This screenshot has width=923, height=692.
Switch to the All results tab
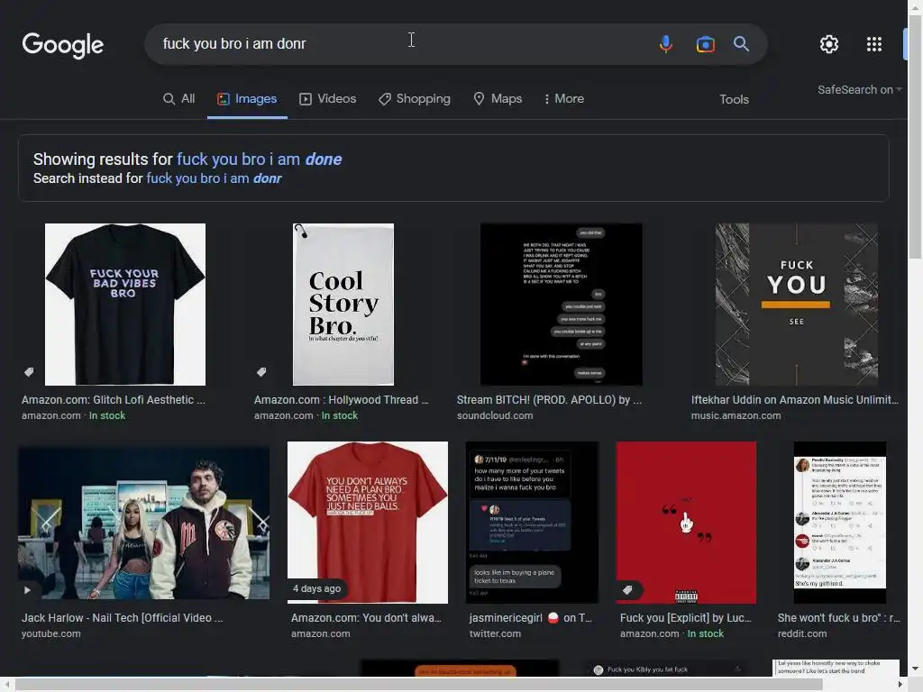(179, 99)
